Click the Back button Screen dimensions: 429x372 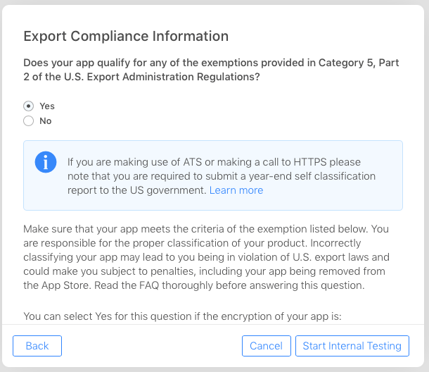pyautogui.click(x=37, y=346)
